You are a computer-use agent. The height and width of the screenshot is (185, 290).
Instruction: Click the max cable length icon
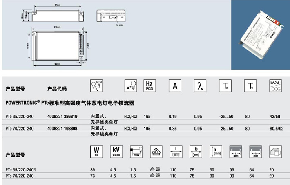click(x=136, y=151)
